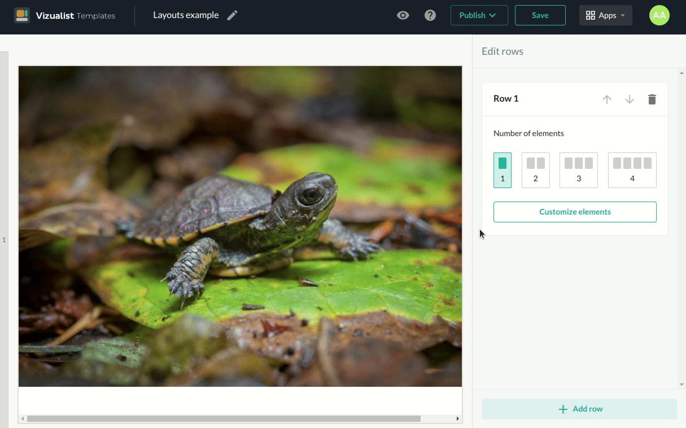Click the Vizualist logo icon
Image resolution: width=686 pixels, height=428 pixels.
point(22,15)
